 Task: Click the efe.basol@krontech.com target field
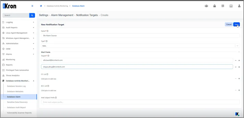point(137,60)
